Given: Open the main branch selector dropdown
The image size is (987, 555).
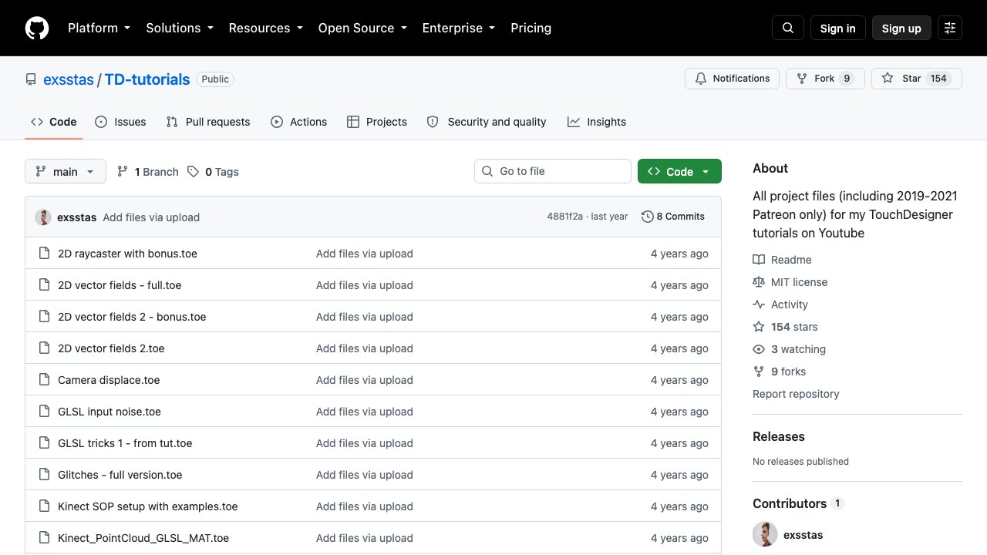Looking at the screenshot, I should click(66, 171).
